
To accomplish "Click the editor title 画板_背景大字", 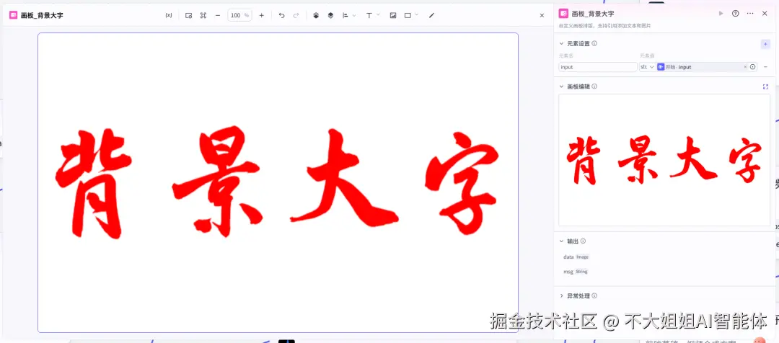I will (x=42, y=15).
